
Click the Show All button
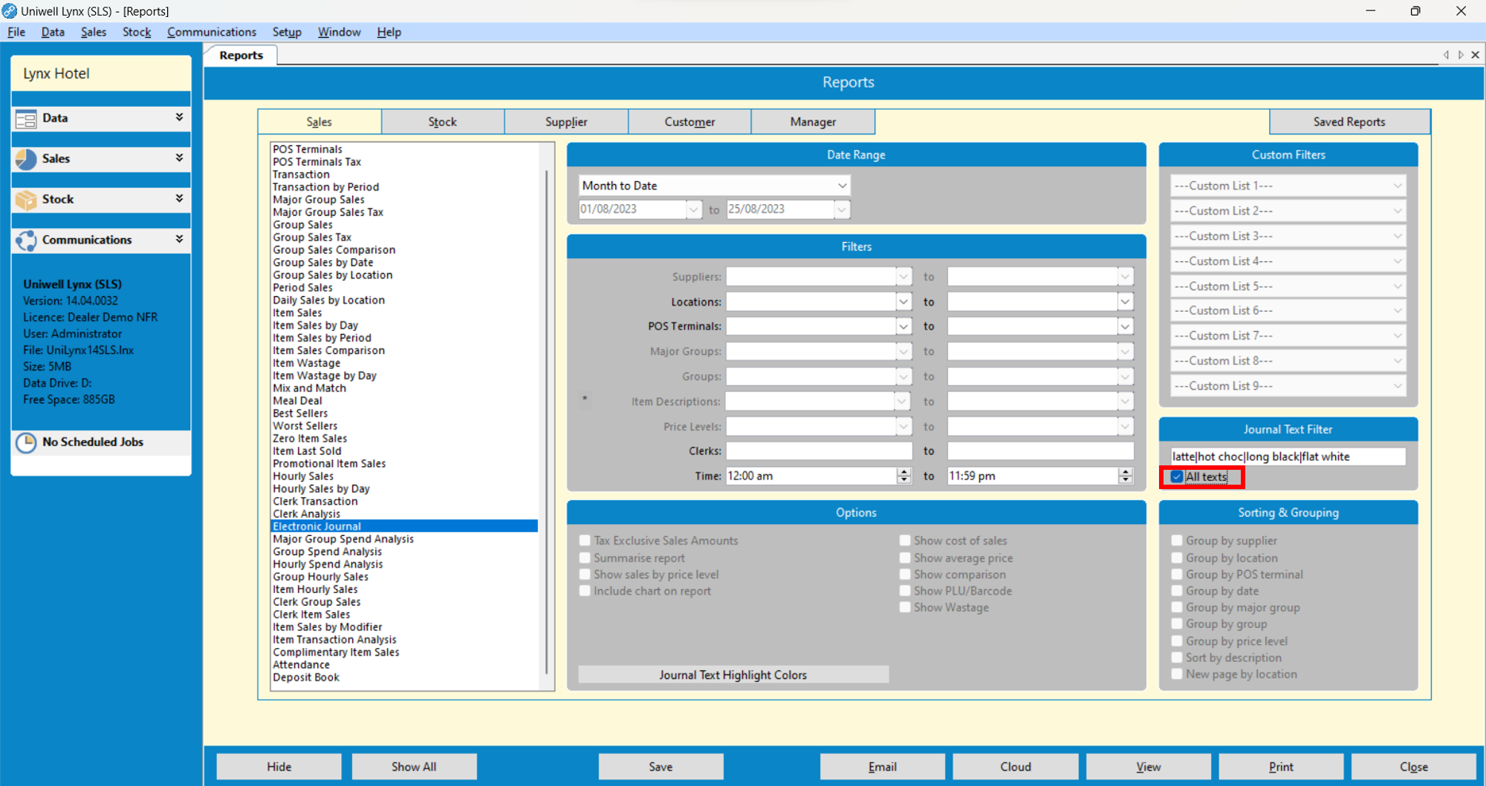tap(414, 767)
